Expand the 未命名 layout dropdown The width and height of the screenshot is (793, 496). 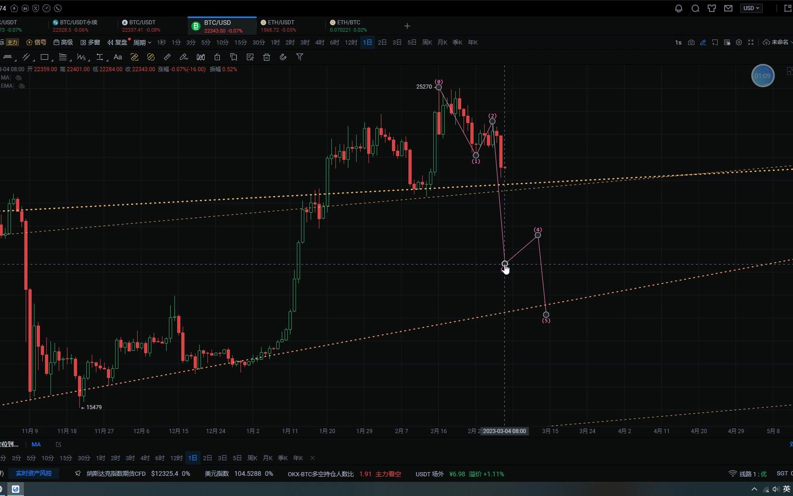point(777,42)
